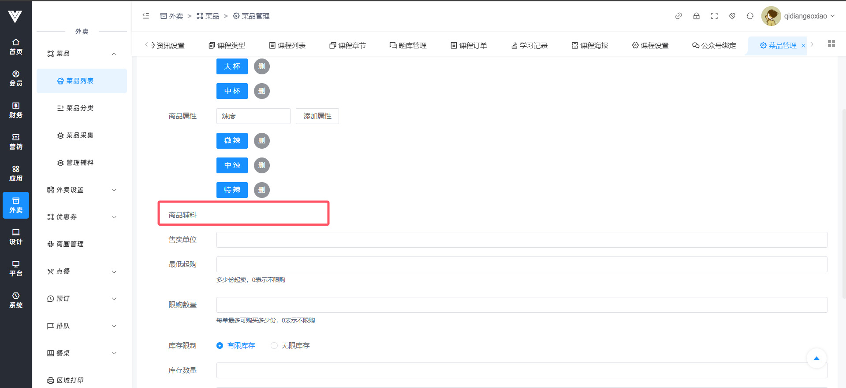Select the 有限库存 radio option
The height and width of the screenshot is (388, 846).
(x=220, y=346)
